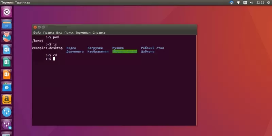The width and height of the screenshot is (272, 136).
Task: Click the examples.desktop file name
Action: pyautogui.click(x=47, y=48)
